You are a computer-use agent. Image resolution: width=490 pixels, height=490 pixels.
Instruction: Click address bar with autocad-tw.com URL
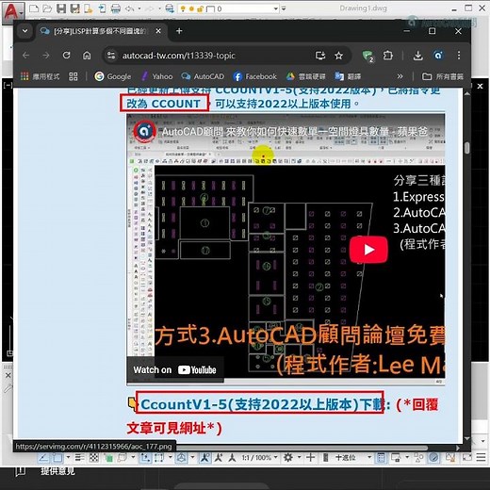[x=179, y=56]
